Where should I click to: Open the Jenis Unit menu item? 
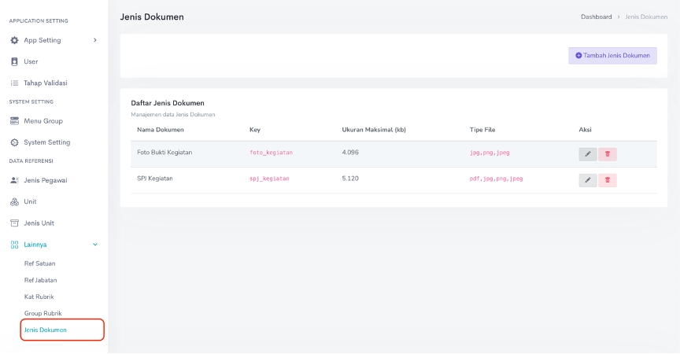[39, 223]
